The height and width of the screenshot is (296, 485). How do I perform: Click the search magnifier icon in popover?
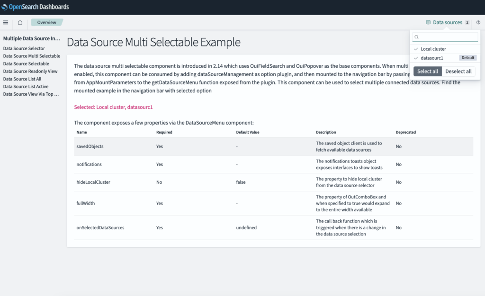point(416,37)
